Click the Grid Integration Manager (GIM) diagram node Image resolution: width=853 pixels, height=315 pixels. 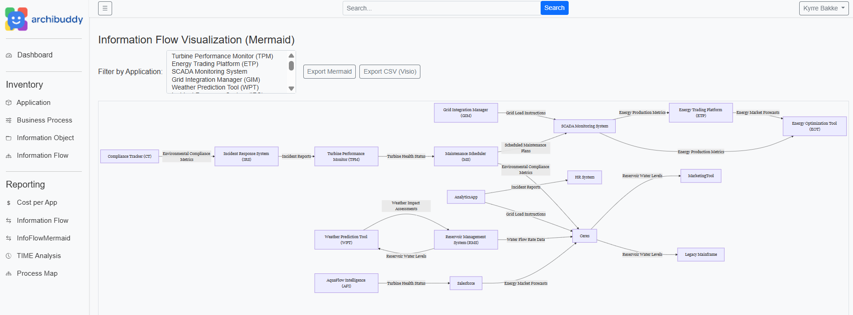pyautogui.click(x=466, y=113)
